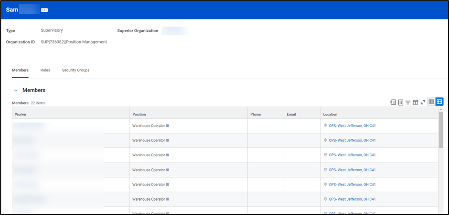Click the Position column header

[x=139, y=114]
